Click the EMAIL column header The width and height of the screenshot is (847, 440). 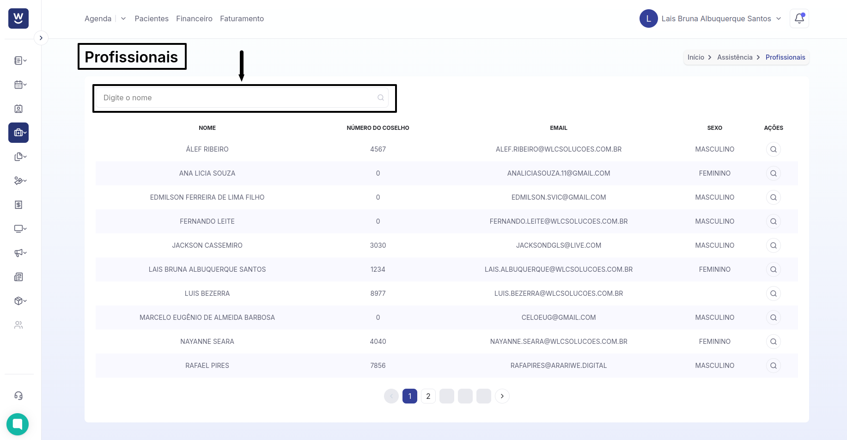[559, 128]
